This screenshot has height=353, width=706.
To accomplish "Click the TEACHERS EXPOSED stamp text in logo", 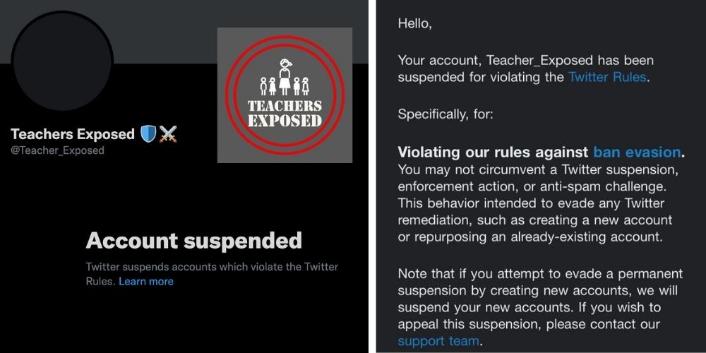I will [285, 113].
